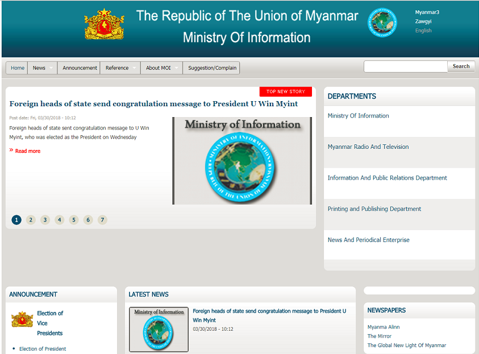The image size is (479, 354).
Task: Click the LATEST NEWS section heading
Action: (x=148, y=294)
